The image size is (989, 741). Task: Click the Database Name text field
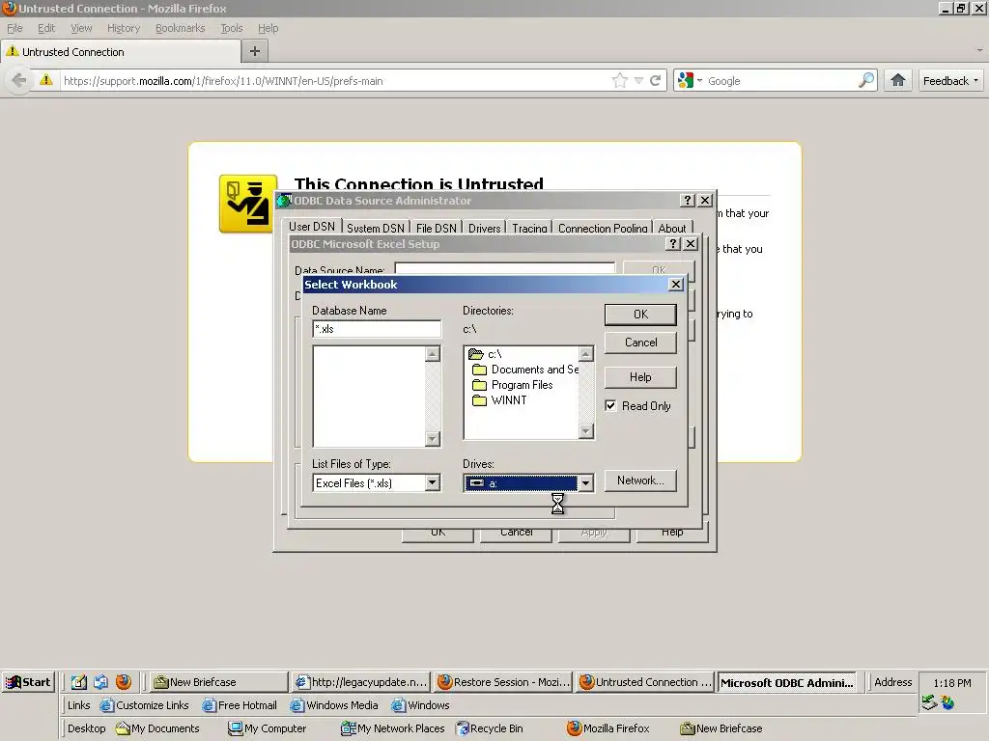(377, 329)
